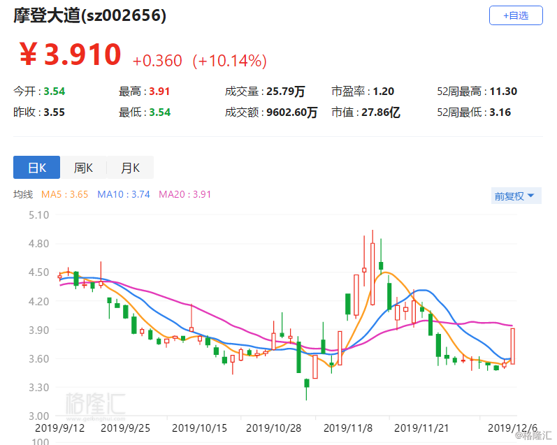This screenshot has width=557, height=445.
Task: Click the 3.60 price axis label
Action: pos(38,358)
